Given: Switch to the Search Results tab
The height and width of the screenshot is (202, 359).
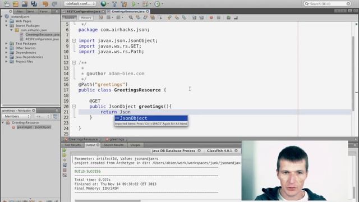Looking at the screenshot, I should point(113,145).
